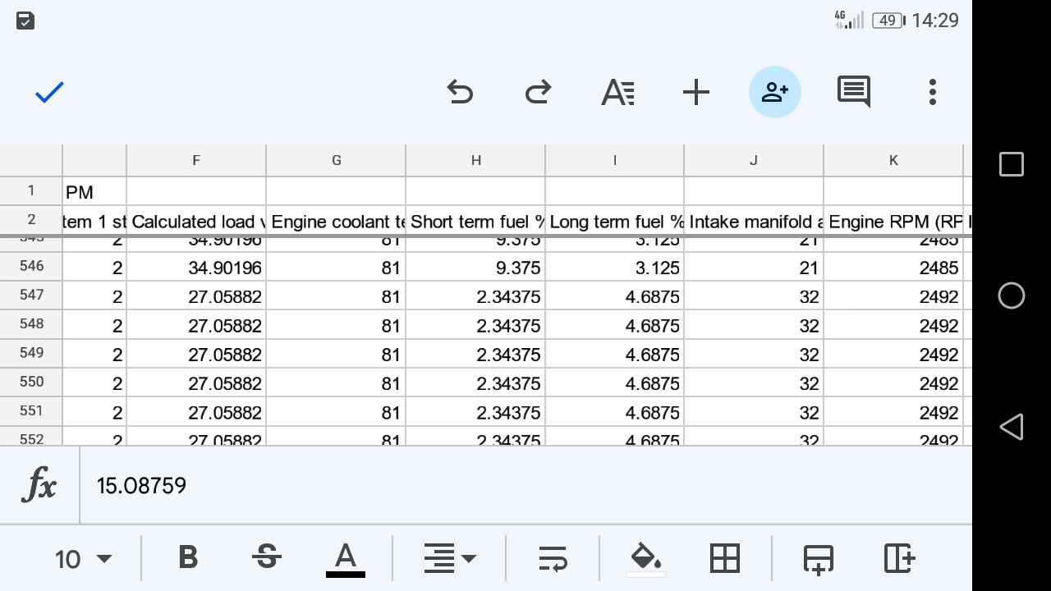Screen dimensions: 1051x591
Task: Select the Intake manifold header cell
Action: click(x=754, y=221)
